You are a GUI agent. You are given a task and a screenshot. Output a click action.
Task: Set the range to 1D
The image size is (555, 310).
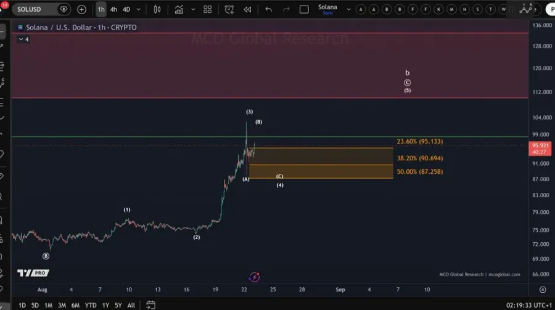point(22,305)
